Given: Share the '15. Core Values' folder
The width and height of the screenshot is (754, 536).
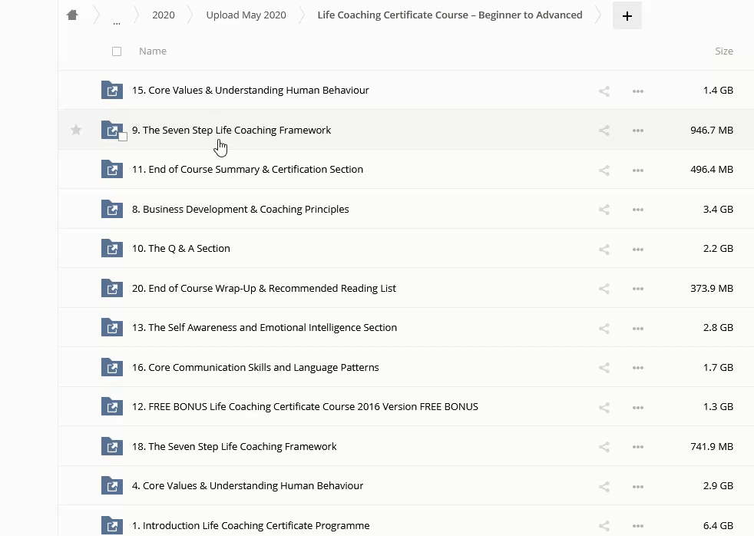Looking at the screenshot, I should point(604,91).
